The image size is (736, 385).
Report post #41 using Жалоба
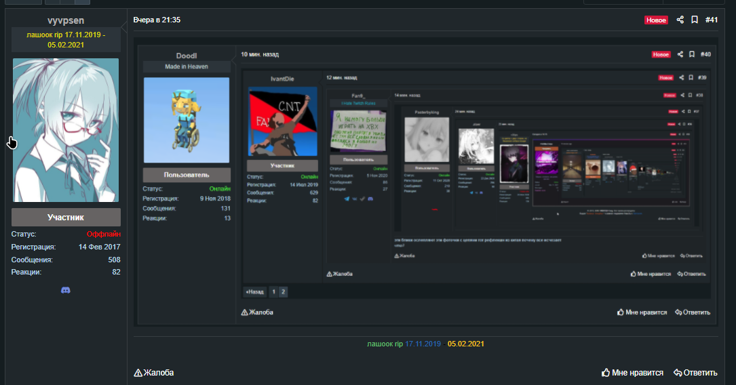[154, 373]
